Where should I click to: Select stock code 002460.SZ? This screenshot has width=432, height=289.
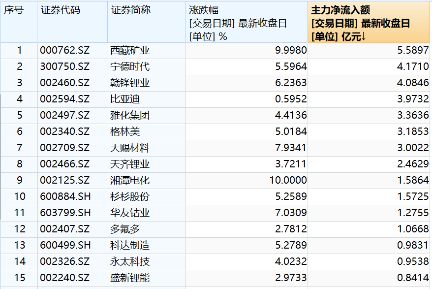pos(65,83)
